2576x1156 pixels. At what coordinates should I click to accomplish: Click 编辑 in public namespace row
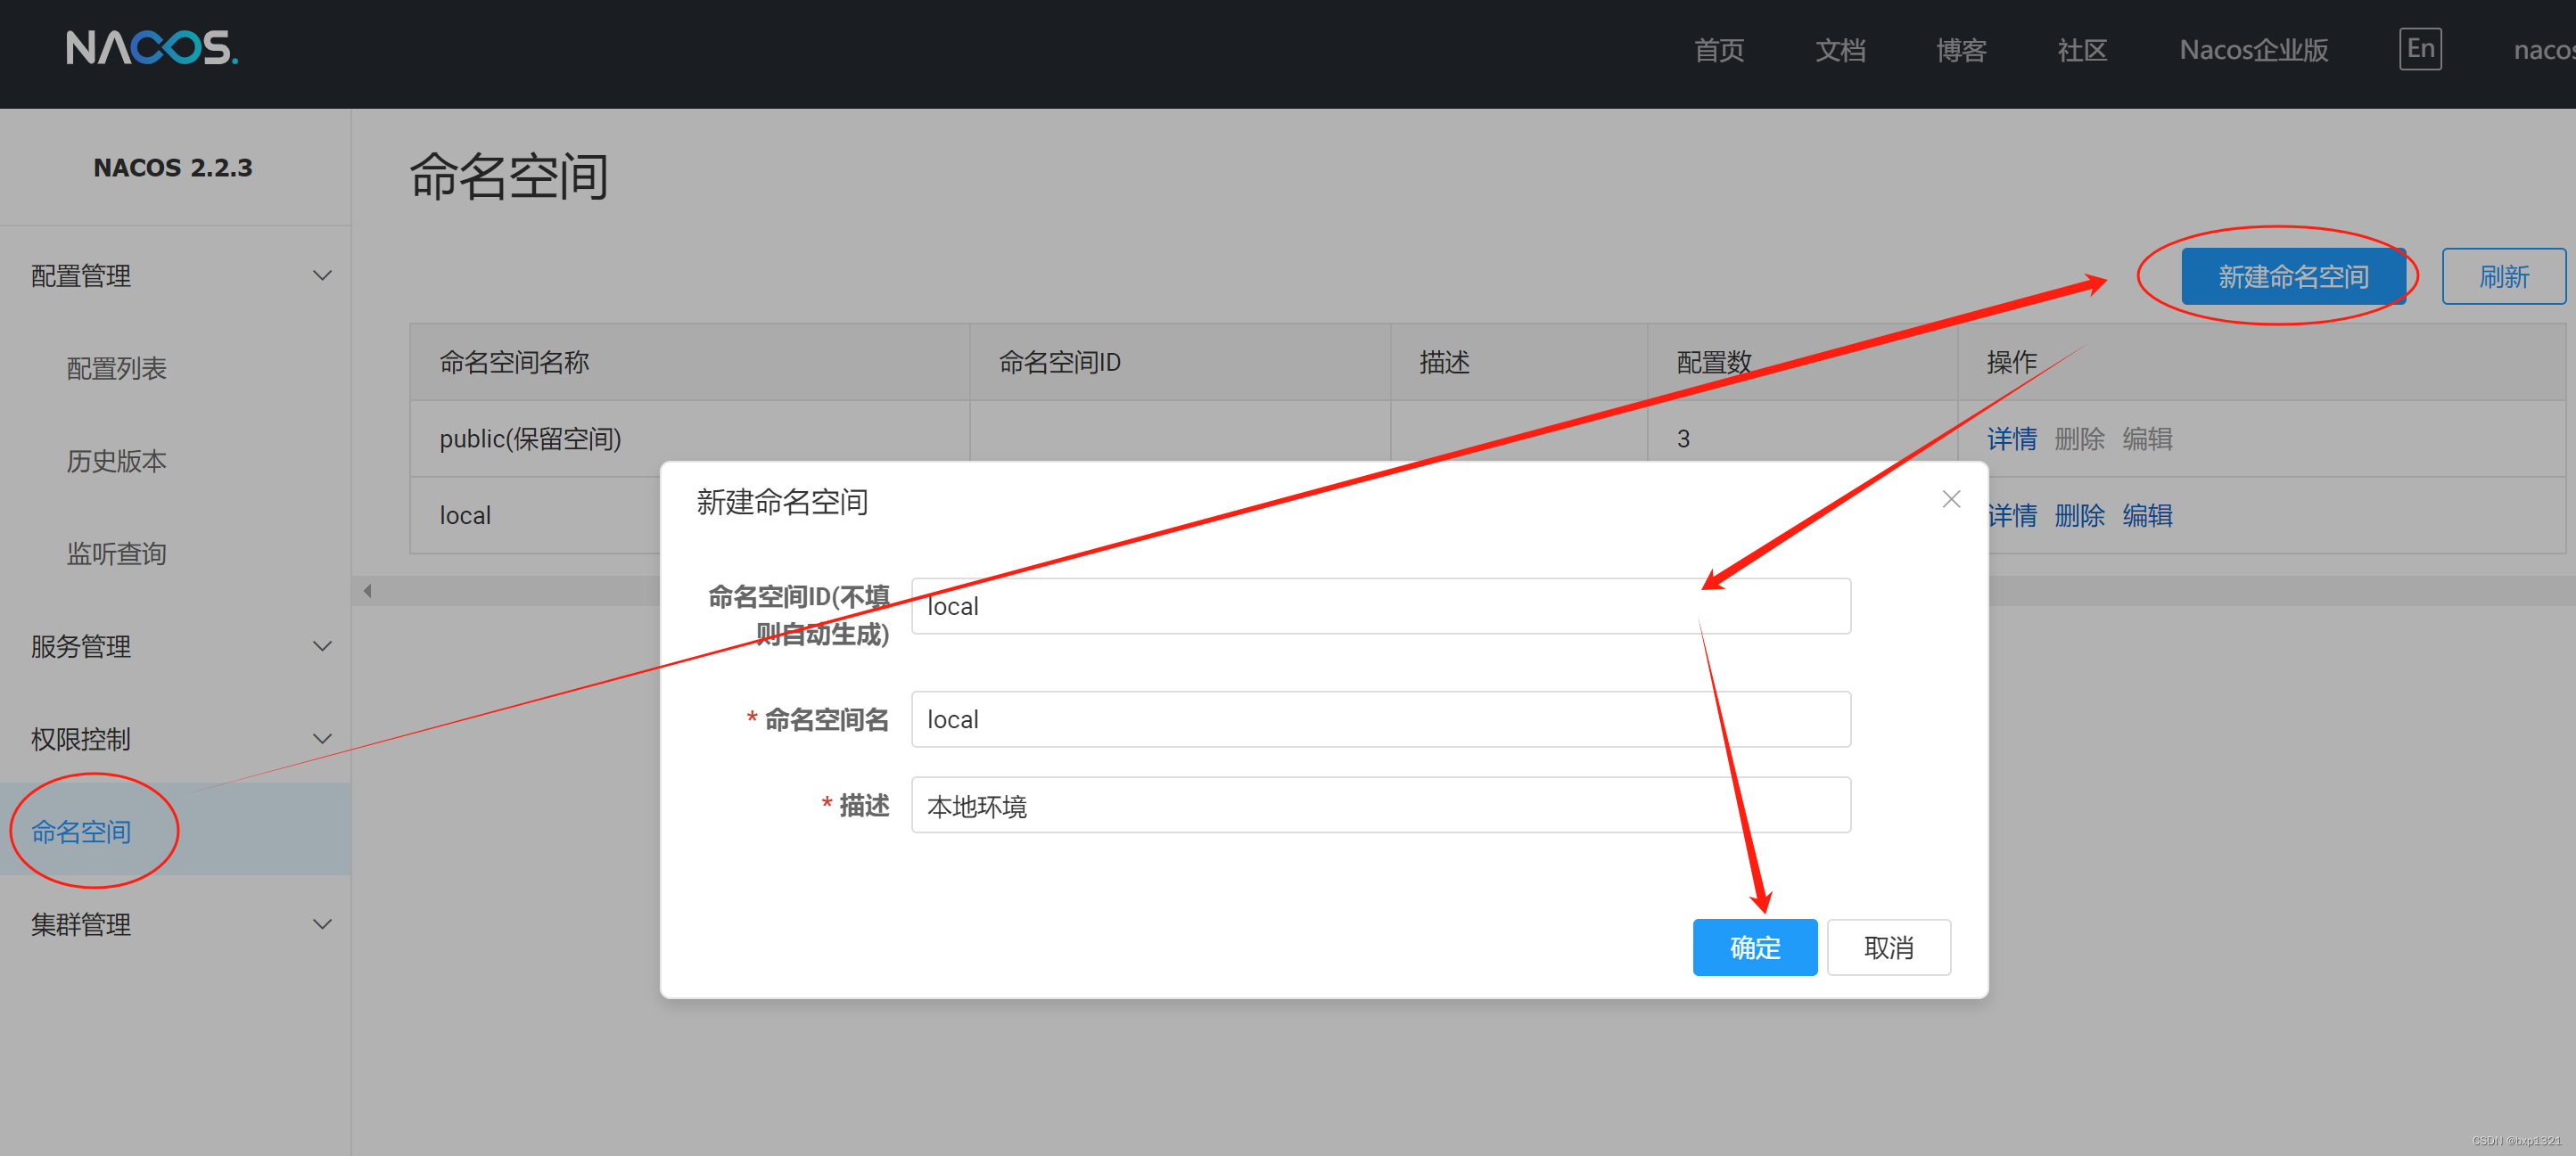click(x=2147, y=438)
